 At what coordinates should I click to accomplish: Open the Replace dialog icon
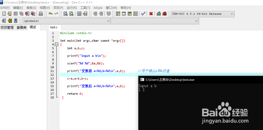coord(72,14)
